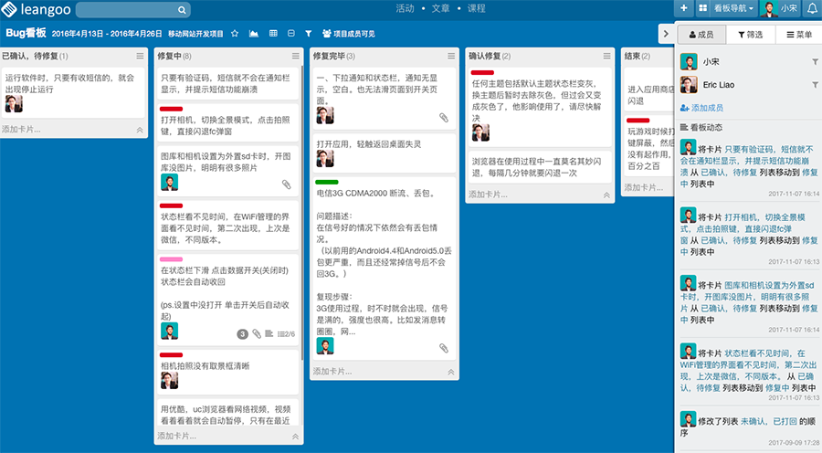Open the board chart statistics icon
822x453 pixels.
254,34
